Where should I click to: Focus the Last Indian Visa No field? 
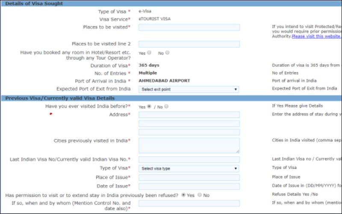coord(189,159)
